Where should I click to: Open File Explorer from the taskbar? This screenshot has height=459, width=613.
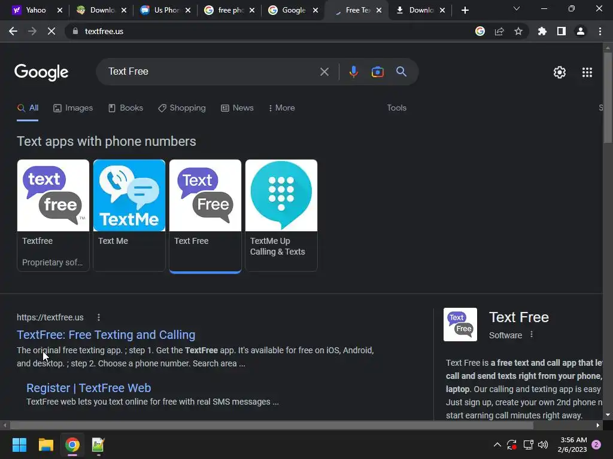click(x=45, y=445)
